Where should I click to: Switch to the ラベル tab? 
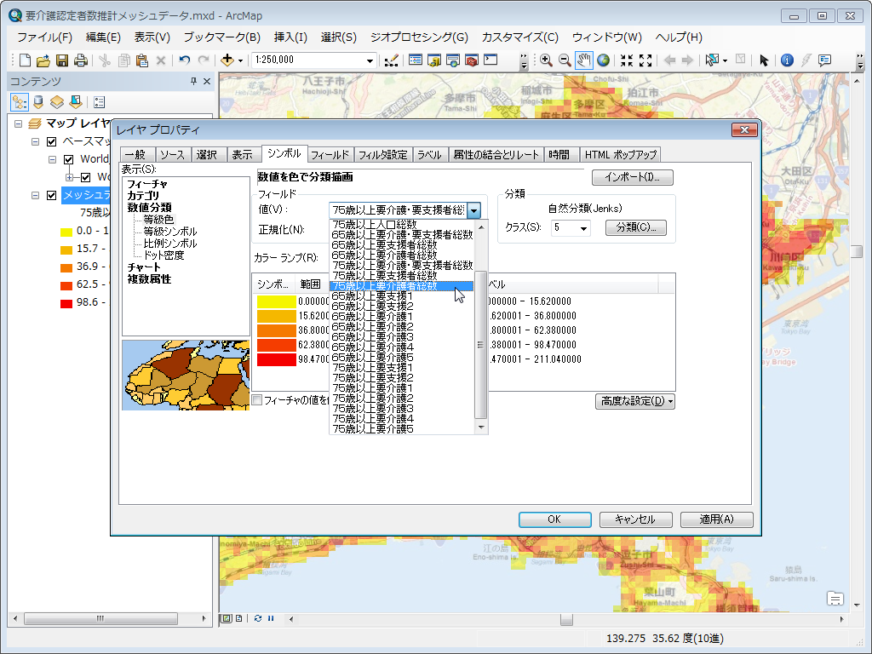(x=429, y=155)
